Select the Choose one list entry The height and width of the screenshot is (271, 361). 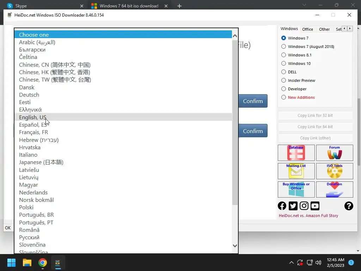click(x=123, y=35)
